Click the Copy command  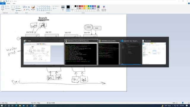point(7,8)
